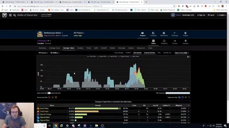Switch to the Healing tab

(80, 48)
